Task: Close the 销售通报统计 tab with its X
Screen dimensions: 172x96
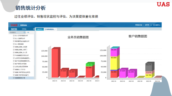Action: [x=56, y=29]
